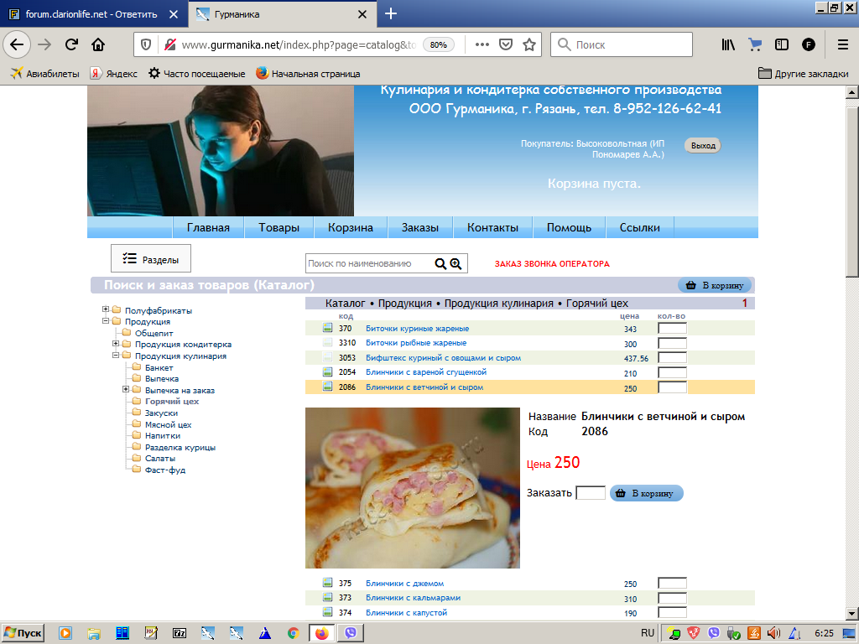Viewport: 859px width, 644px height.
Task: Click the blinchiki product photo
Action: 412,488
